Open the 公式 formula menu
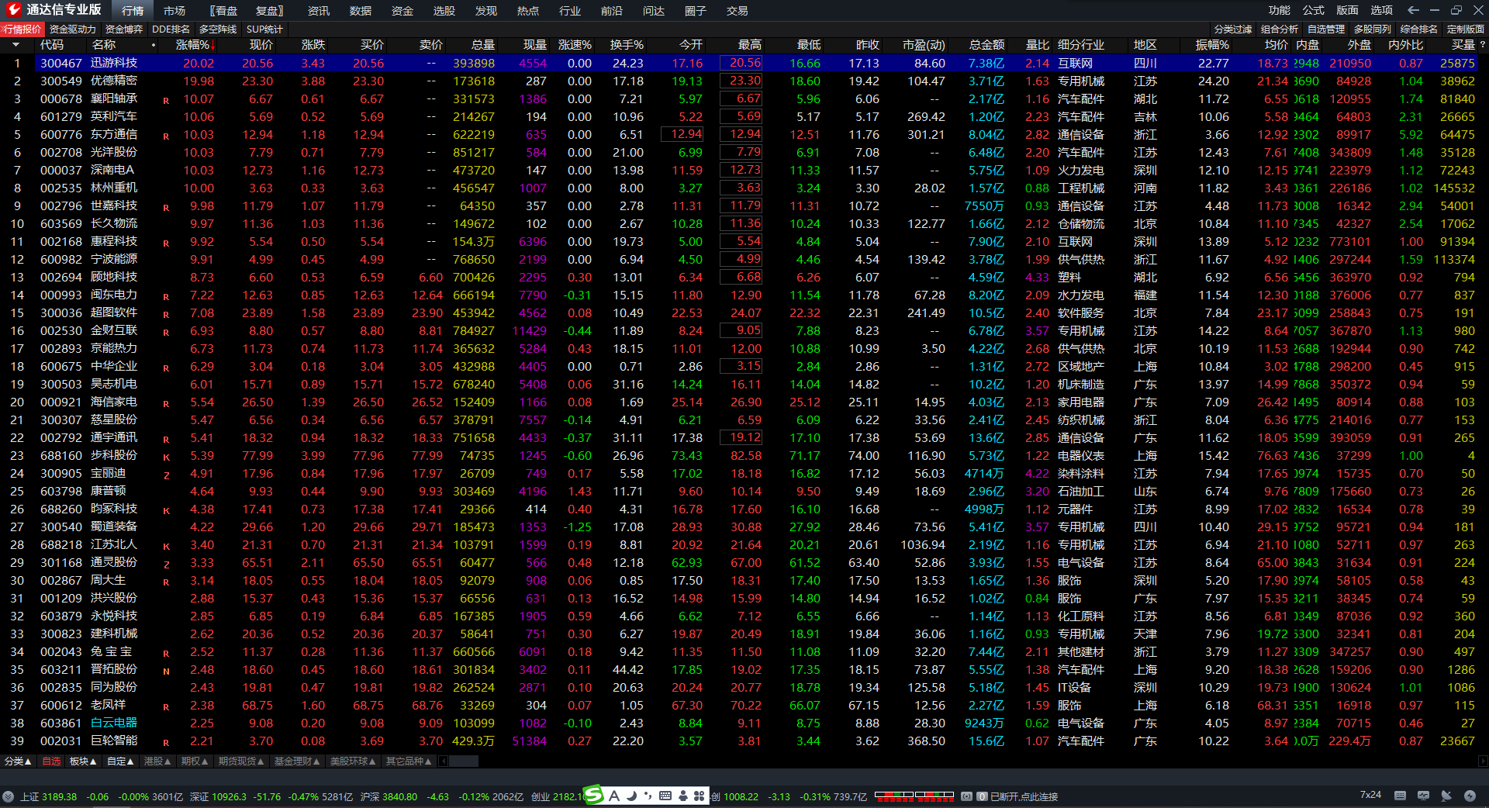 click(x=1314, y=10)
